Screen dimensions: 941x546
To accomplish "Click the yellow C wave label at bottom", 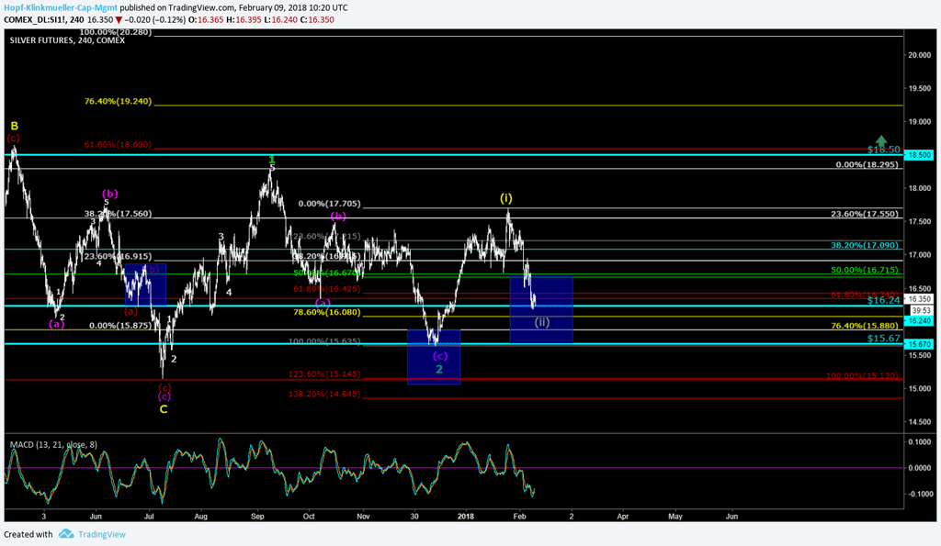I will [164, 408].
